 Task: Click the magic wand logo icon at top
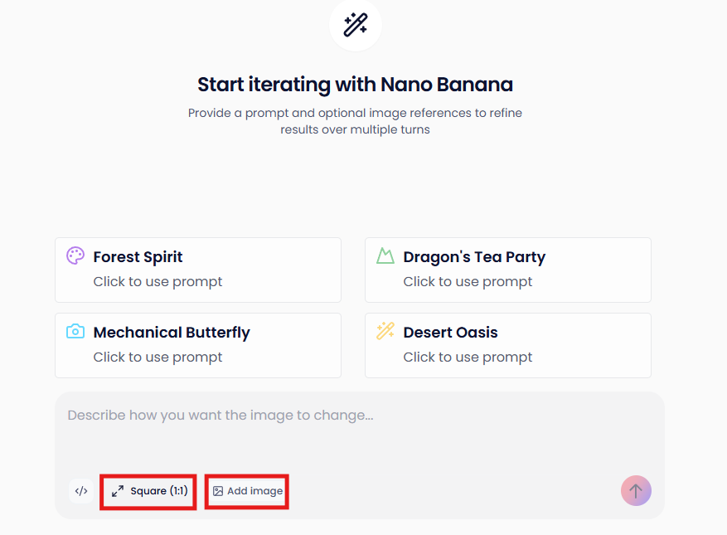tap(356, 25)
